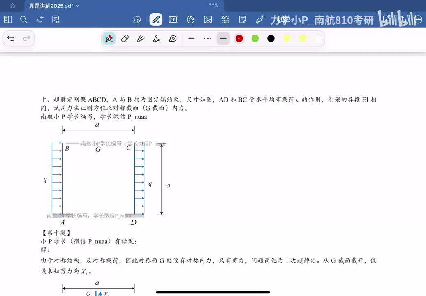The width and height of the screenshot is (426, 296).
Task: Add a sticky note
Action: 242,20
